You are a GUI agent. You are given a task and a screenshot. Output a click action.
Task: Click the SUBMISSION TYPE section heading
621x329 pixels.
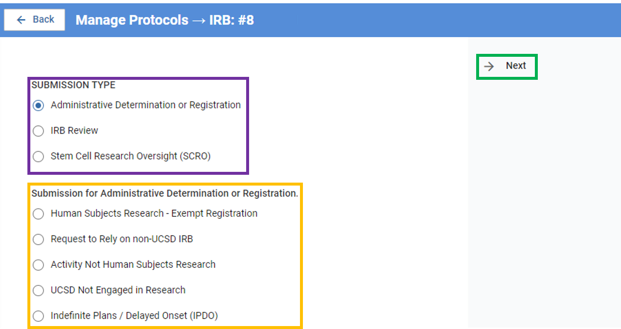73,85
